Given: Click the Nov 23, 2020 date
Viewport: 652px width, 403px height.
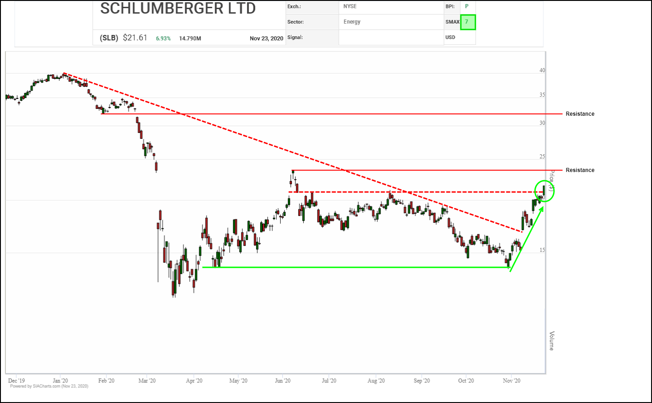Looking at the screenshot, I should pos(266,39).
